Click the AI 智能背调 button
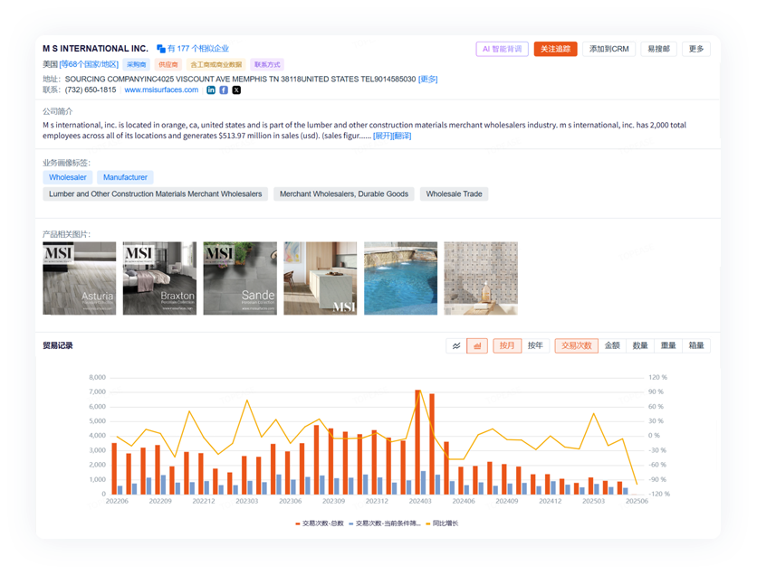This screenshot has width=757, height=575. pos(502,49)
